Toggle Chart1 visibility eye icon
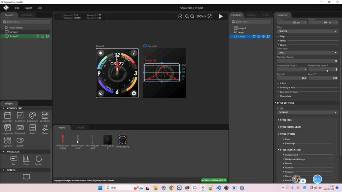Screen dimensions: 342x192 263,36
